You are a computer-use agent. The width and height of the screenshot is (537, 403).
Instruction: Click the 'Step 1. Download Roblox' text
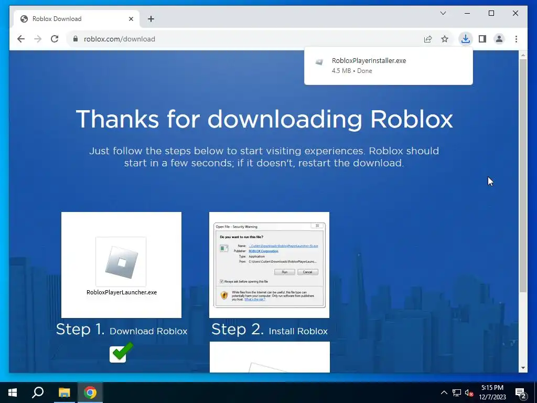[122, 330]
